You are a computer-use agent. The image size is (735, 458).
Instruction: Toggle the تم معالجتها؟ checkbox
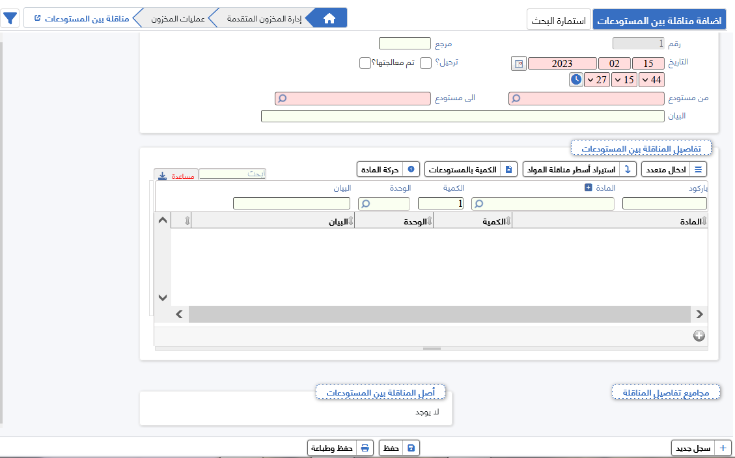[365, 63]
